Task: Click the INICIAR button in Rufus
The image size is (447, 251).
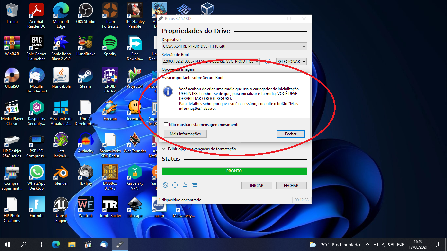Action: (x=257, y=185)
